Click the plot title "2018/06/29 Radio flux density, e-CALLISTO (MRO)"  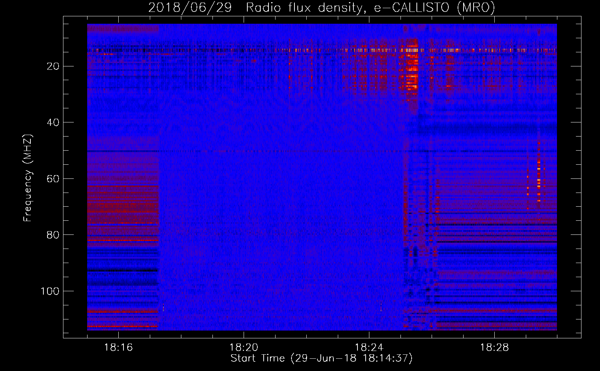tap(322, 7)
